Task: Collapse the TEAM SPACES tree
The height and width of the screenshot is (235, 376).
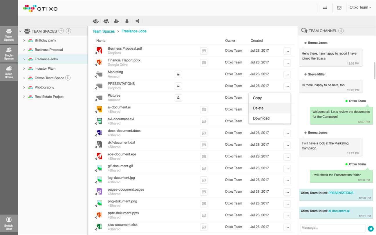Action: tap(20, 31)
